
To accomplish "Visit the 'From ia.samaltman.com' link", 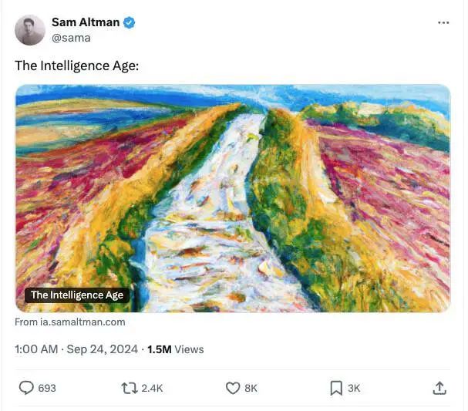I will click(70, 322).
